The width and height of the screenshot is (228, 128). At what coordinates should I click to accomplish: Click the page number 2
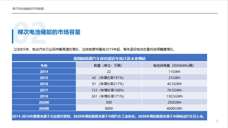217,121
